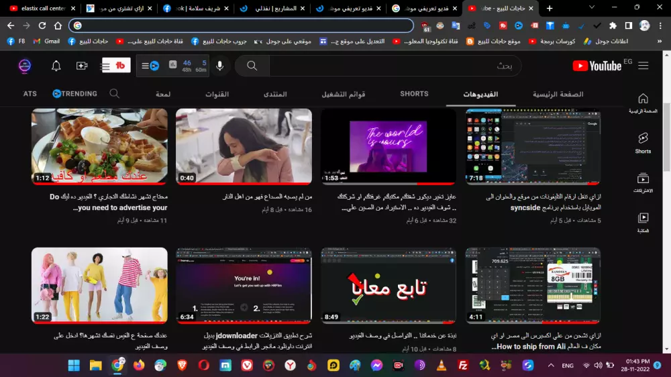Open the 'How to ship from Ali' video title

click(546, 341)
